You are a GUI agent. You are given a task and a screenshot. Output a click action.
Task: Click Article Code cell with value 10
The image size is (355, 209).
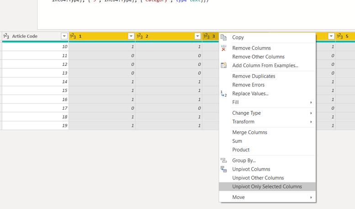coord(35,47)
